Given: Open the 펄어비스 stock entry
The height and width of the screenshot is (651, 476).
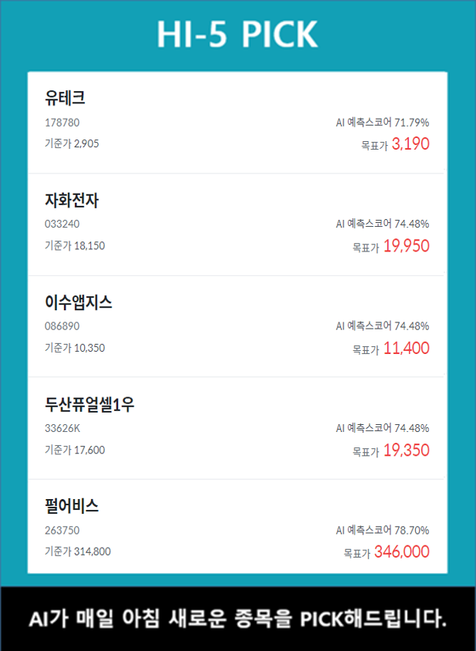Looking at the screenshot, I should (x=72, y=506).
